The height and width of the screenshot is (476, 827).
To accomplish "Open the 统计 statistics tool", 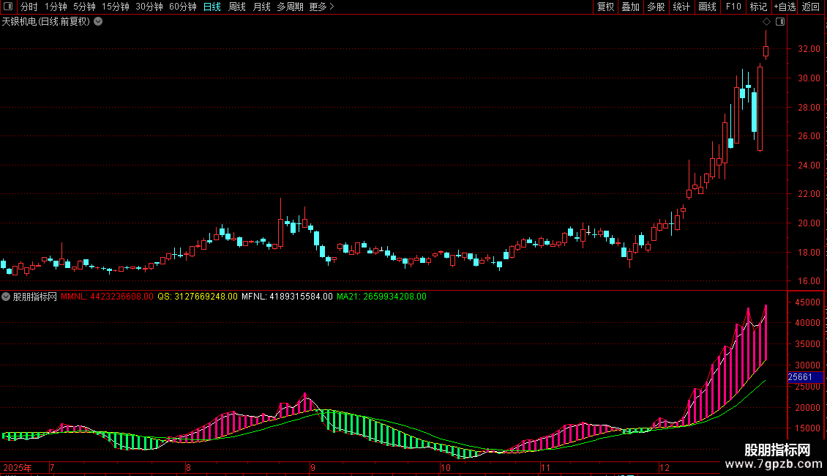I will pos(681,7).
